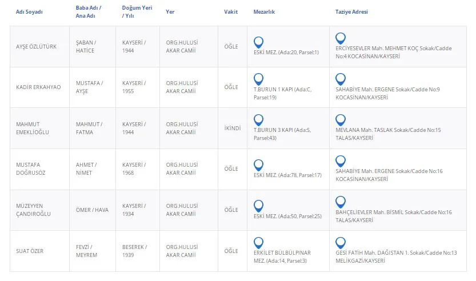Select the KADİR ERKAHYAO name cell
The image size is (476, 281).
coord(37,87)
